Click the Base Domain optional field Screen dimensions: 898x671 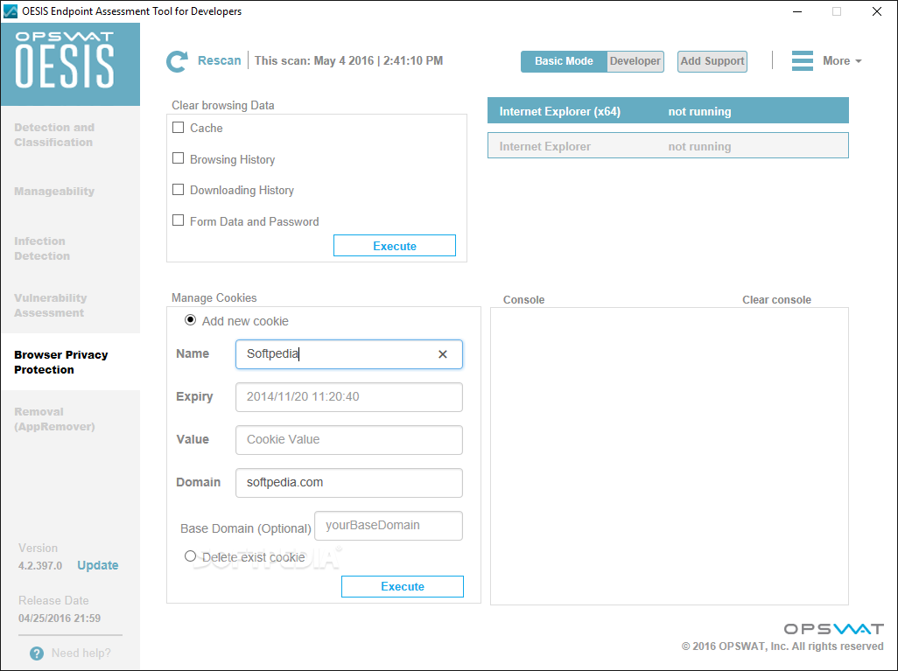[x=389, y=526]
